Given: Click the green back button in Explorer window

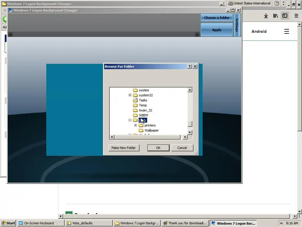Looking at the screenshot, I should point(5,19).
